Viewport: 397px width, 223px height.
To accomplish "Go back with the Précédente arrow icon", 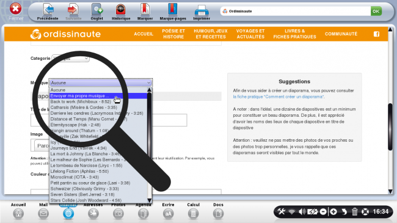I will point(48,10).
